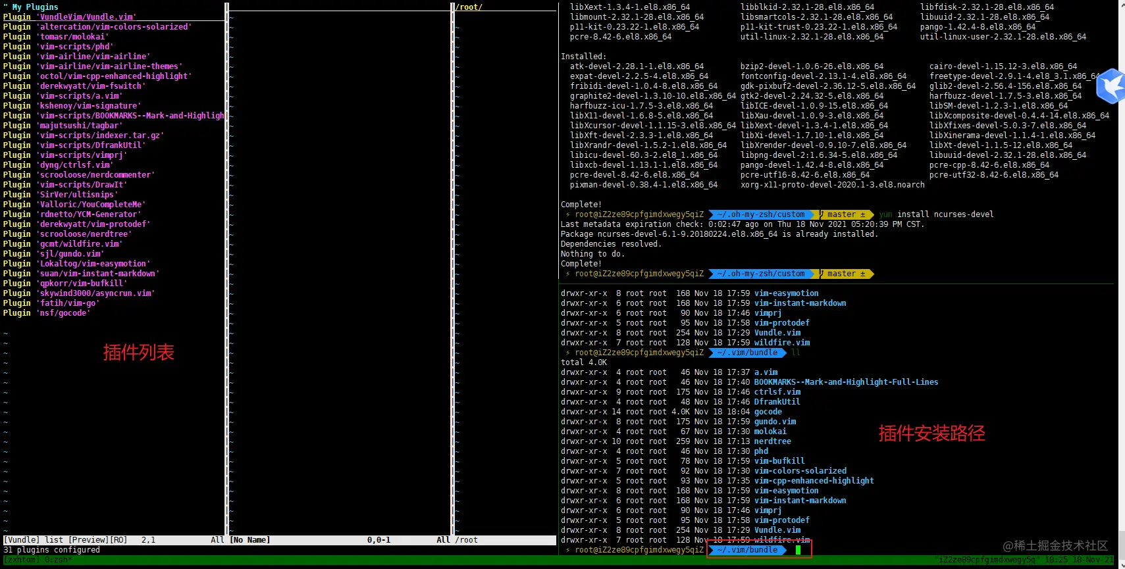Click the 'vim-cpp-enhanced-highlight' directory name
The image size is (1125, 569).
point(814,481)
